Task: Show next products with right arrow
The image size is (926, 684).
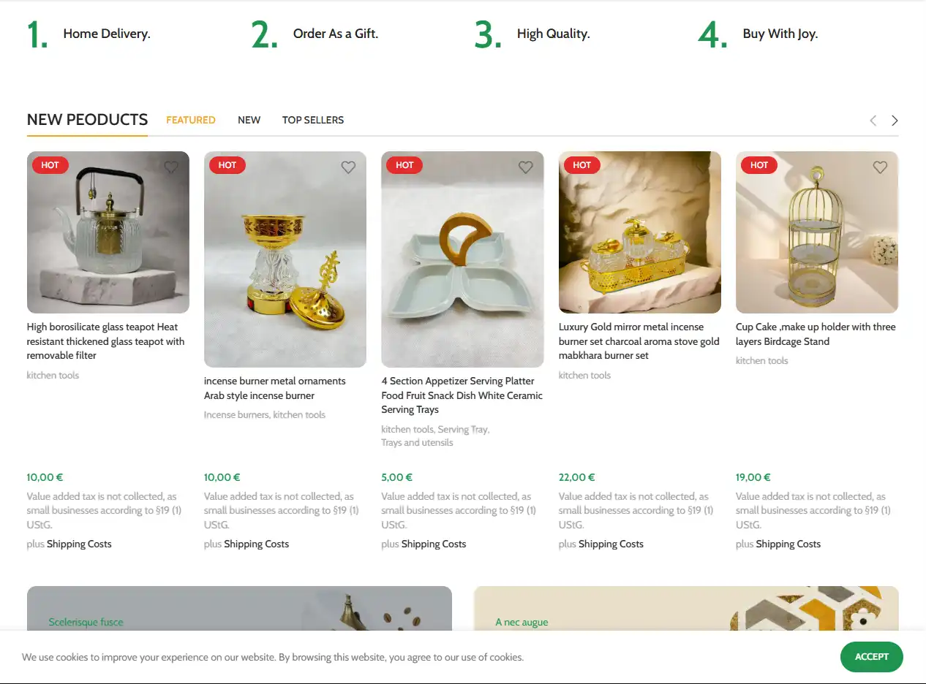Action: 895,121
